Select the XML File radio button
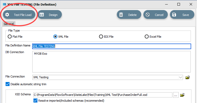 click(x=55, y=37)
